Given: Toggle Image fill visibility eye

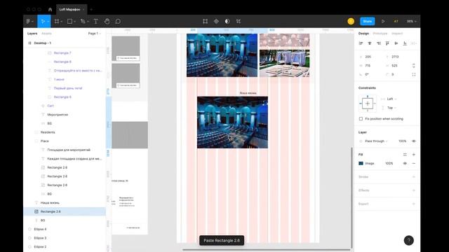Looking at the screenshot, I should (405, 163).
